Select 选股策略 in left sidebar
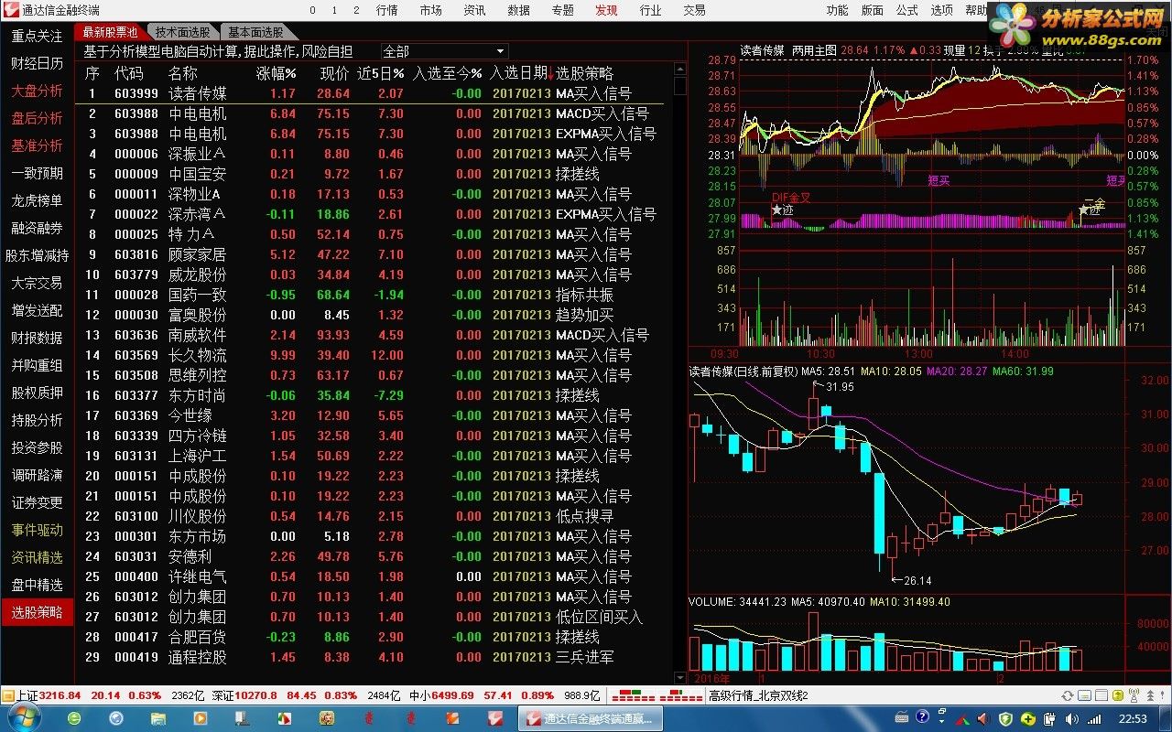 point(37,612)
